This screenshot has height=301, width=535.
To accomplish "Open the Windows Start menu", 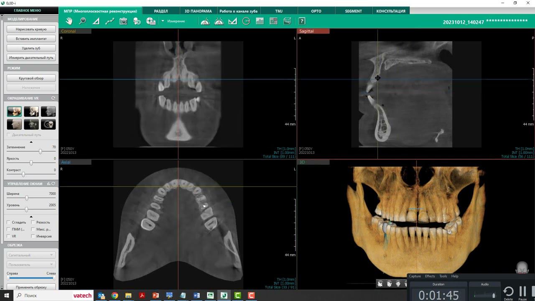I will (6, 296).
